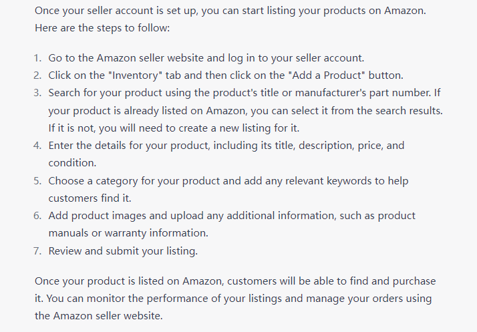Click the 'Once your product is listed' sentence

click(x=235, y=281)
